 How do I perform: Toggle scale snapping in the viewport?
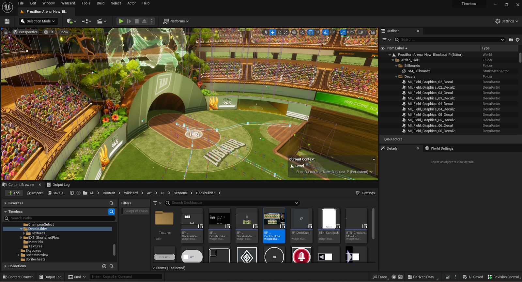coord(343,32)
